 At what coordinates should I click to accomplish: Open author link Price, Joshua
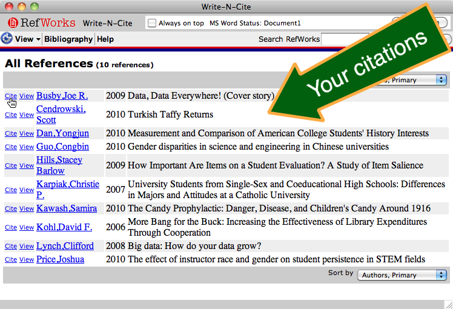click(x=61, y=259)
